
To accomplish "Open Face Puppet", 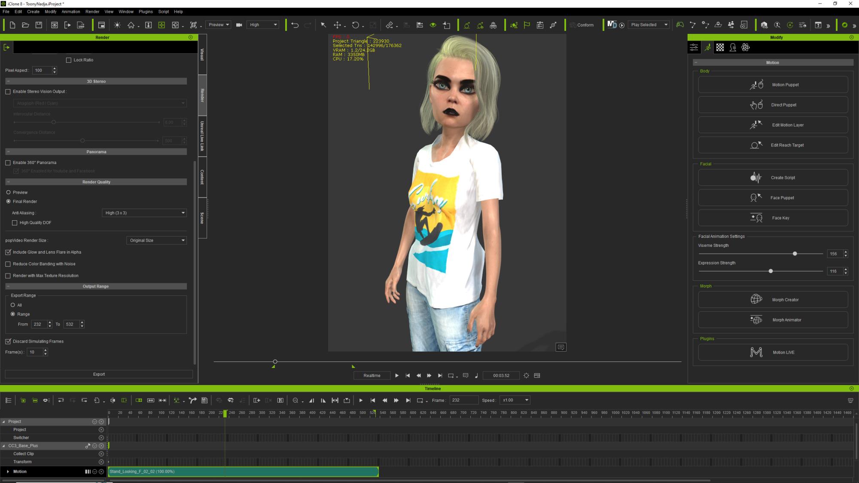I will click(773, 197).
